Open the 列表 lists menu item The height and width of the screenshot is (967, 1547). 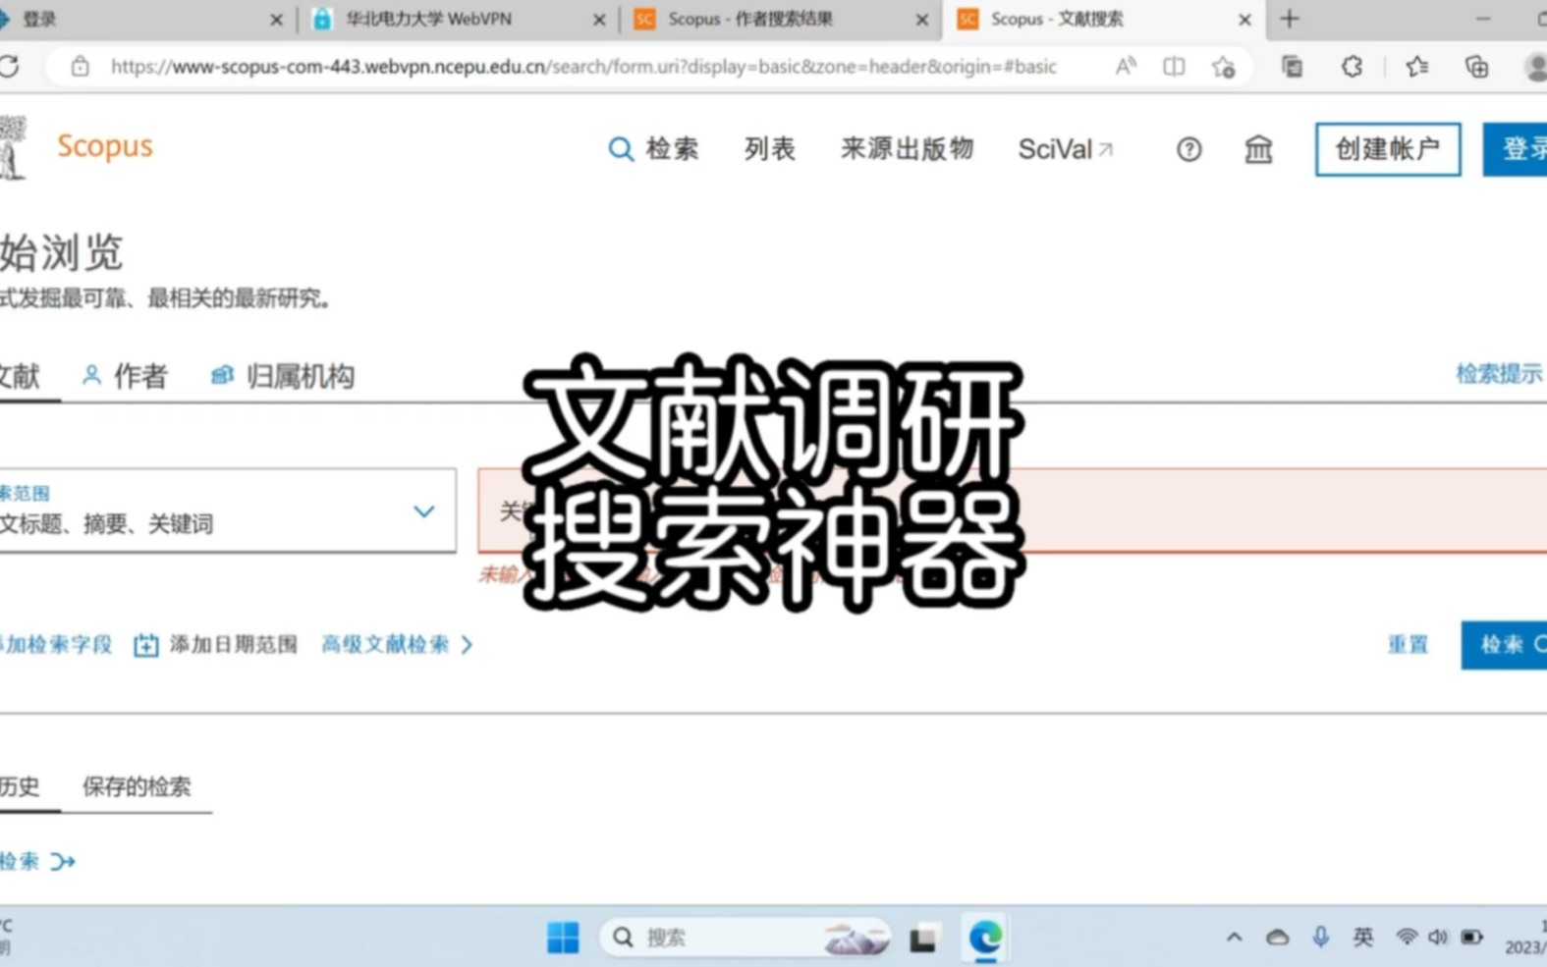769,149
